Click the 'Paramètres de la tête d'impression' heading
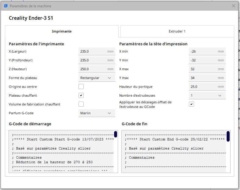Viewport: 240px width, 190px height. 153,44
